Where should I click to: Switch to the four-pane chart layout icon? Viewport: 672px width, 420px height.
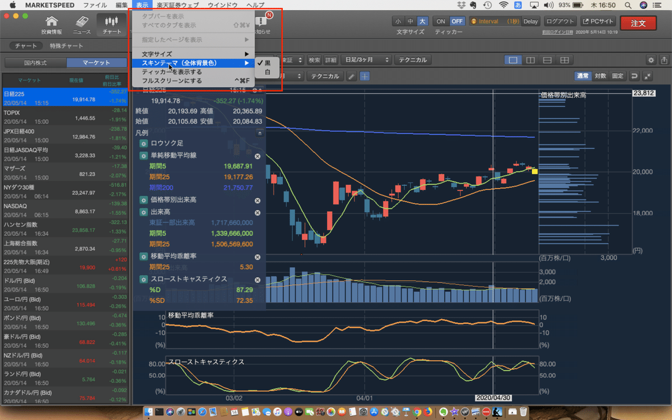tap(565, 60)
